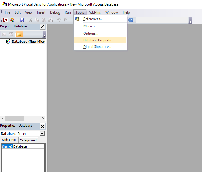Choose Database Properties... menu entry
Screen dimensions: 202x172
100,40
